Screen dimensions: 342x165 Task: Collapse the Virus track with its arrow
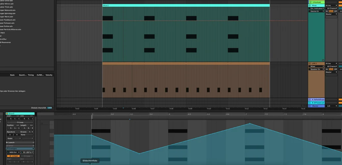click(310, 5)
